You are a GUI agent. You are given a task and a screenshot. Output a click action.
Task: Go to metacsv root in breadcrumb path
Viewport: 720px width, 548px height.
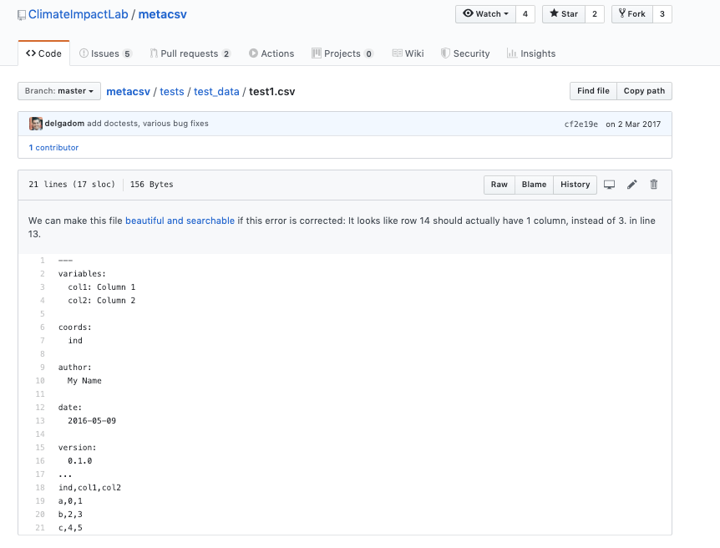(128, 91)
